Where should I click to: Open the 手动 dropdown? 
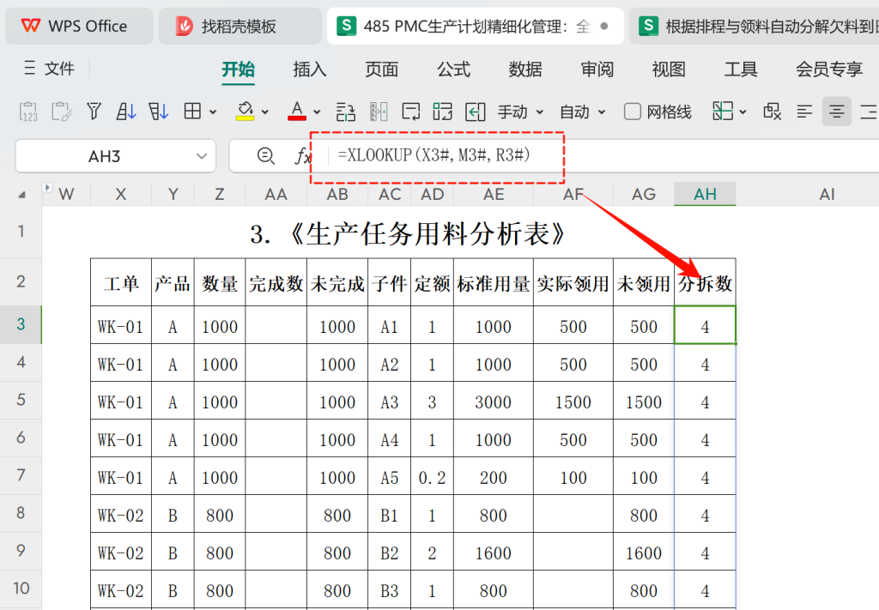click(520, 112)
